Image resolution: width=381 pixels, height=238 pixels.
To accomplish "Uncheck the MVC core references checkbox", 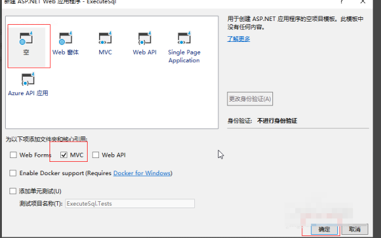I will (63, 155).
